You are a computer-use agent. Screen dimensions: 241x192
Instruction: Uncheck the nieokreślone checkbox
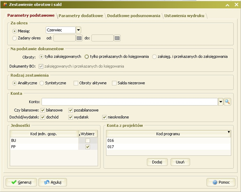click(x=104, y=117)
